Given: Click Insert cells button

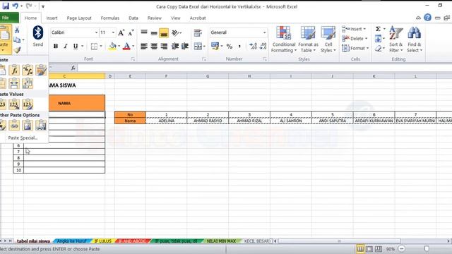Looking at the screenshot, I should coord(354,29).
